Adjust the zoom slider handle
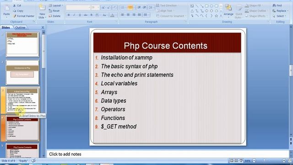This screenshot has width=293, height=165. [x=264, y=160]
